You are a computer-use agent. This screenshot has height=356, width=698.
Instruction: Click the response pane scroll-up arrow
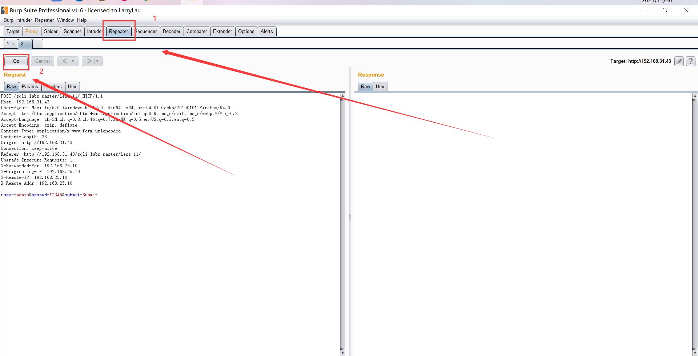[695, 96]
